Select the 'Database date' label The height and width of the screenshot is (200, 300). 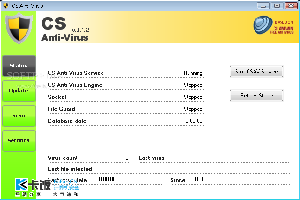[67, 121]
